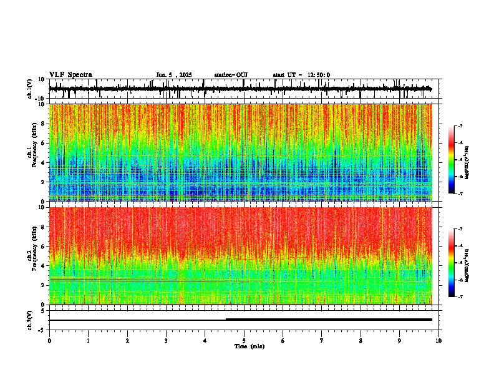Click inside the ch.1 spectrogram panel
This screenshot has height=382, width=494.
pos(241,152)
